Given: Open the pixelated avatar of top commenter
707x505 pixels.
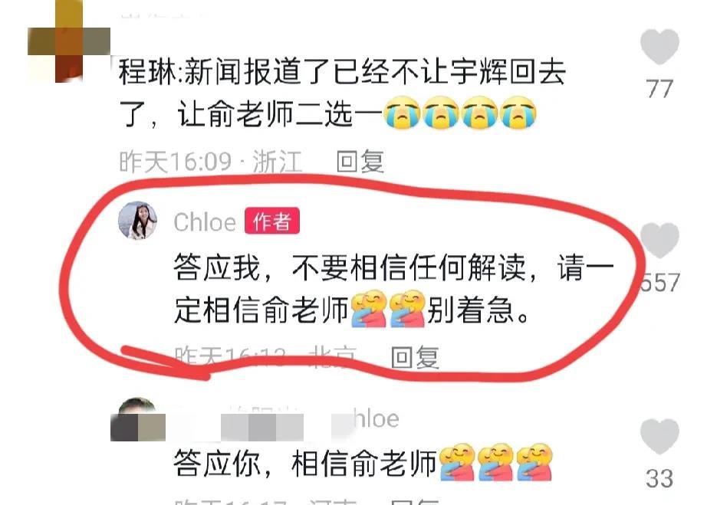Looking at the screenshot, I should 69,41.
